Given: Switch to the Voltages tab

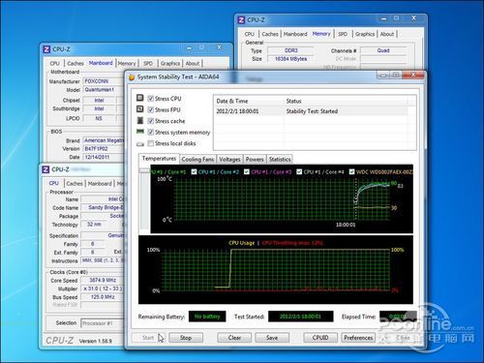Looking at the screenshot, I should tap(229, 160).
